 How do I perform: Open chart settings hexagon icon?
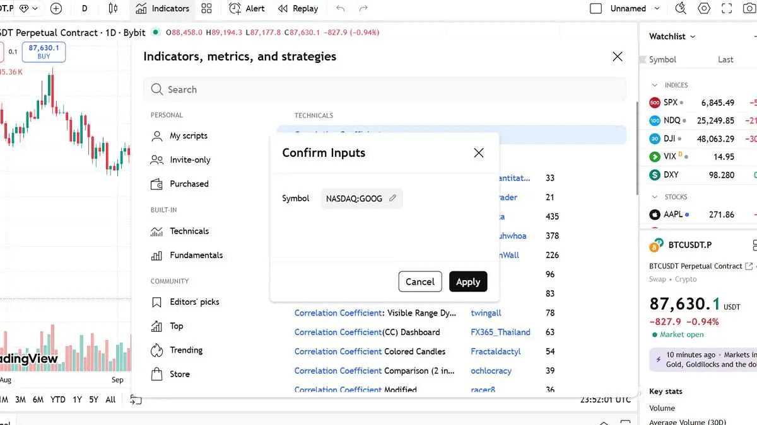tap(704, 9)
